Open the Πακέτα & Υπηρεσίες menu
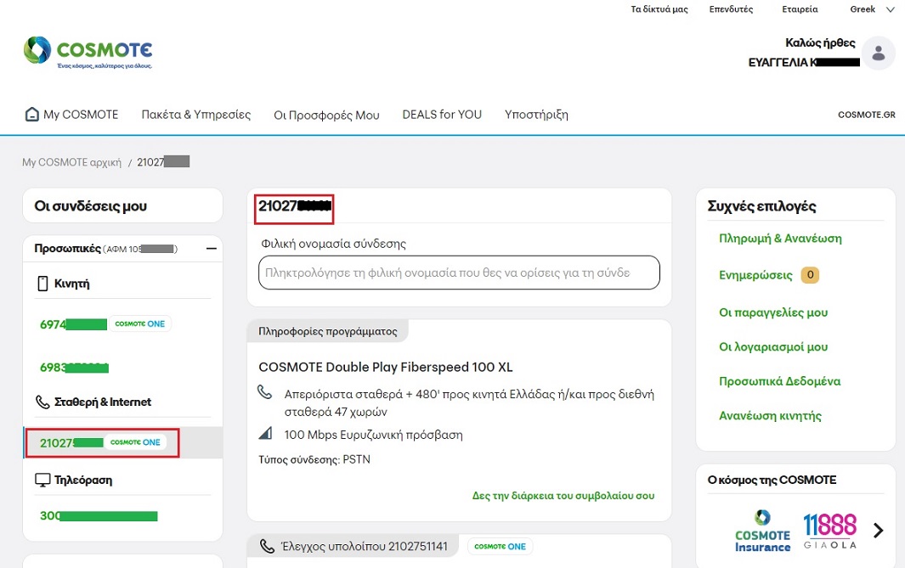This screenshot has height=568, width=905. point(196,115)
